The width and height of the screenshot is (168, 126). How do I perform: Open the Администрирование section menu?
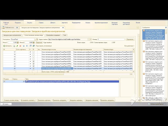coord(101,23)
